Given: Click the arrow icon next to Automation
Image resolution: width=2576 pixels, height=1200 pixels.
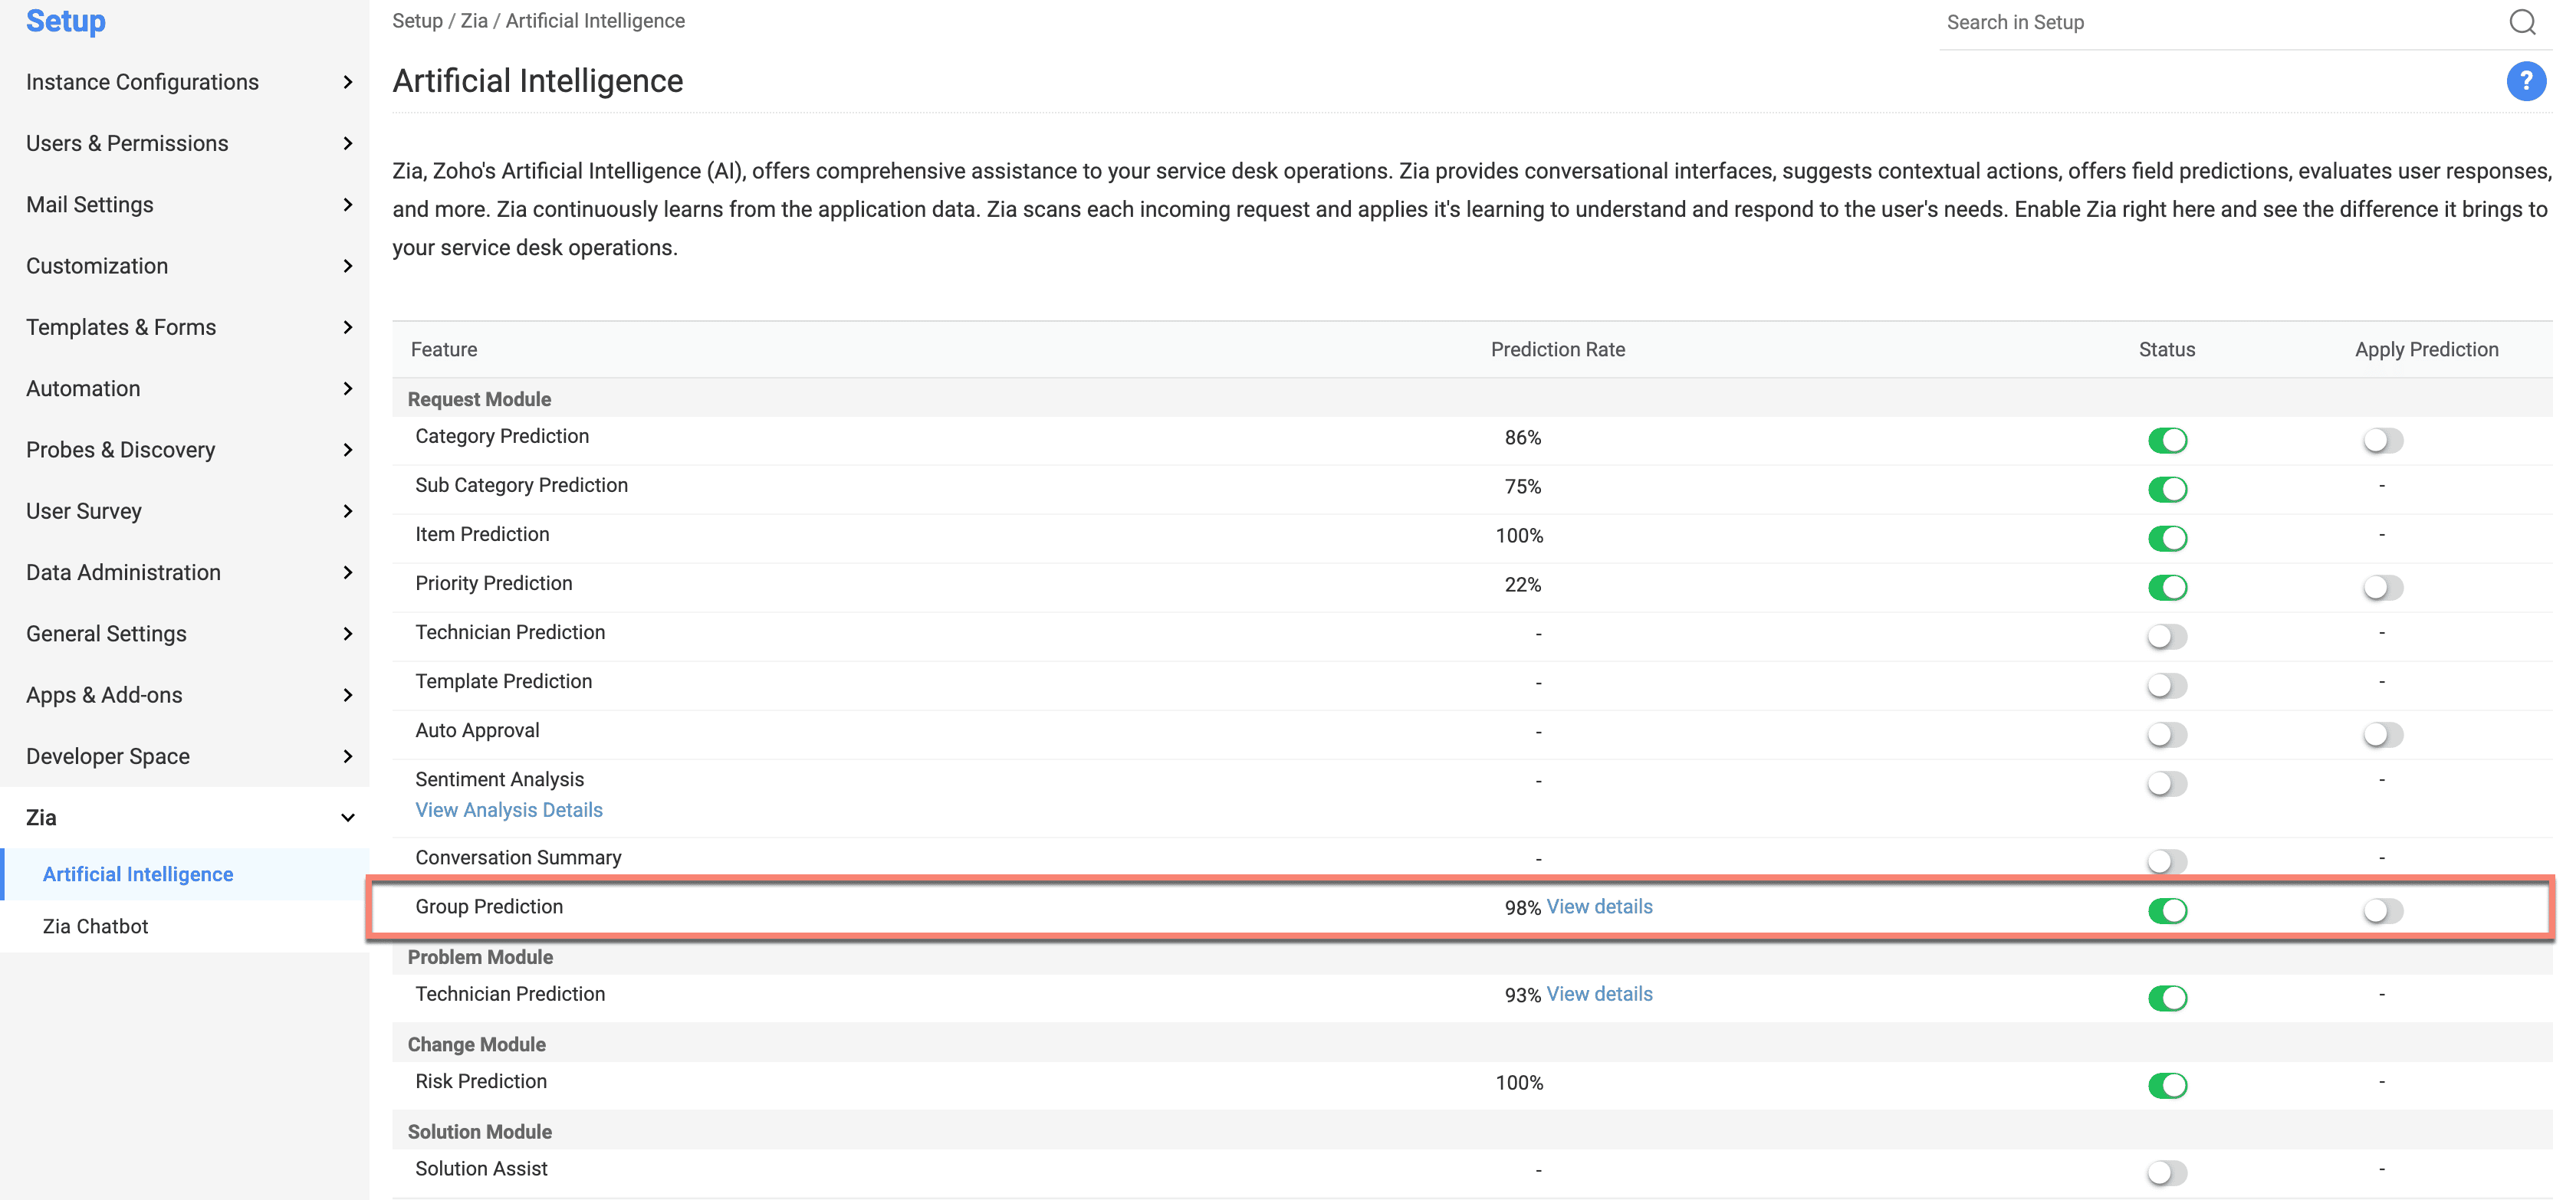Looking at the screenshot, I should click(x=347, y=389).
